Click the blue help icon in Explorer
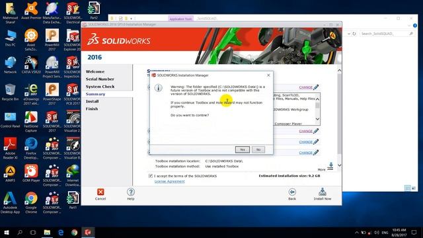The width and height of the screenshot is (423, 238). (415, 26)
